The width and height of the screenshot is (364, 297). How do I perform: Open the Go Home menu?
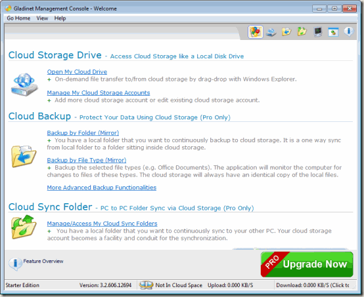pyautogui.click(x=18, y=18)
